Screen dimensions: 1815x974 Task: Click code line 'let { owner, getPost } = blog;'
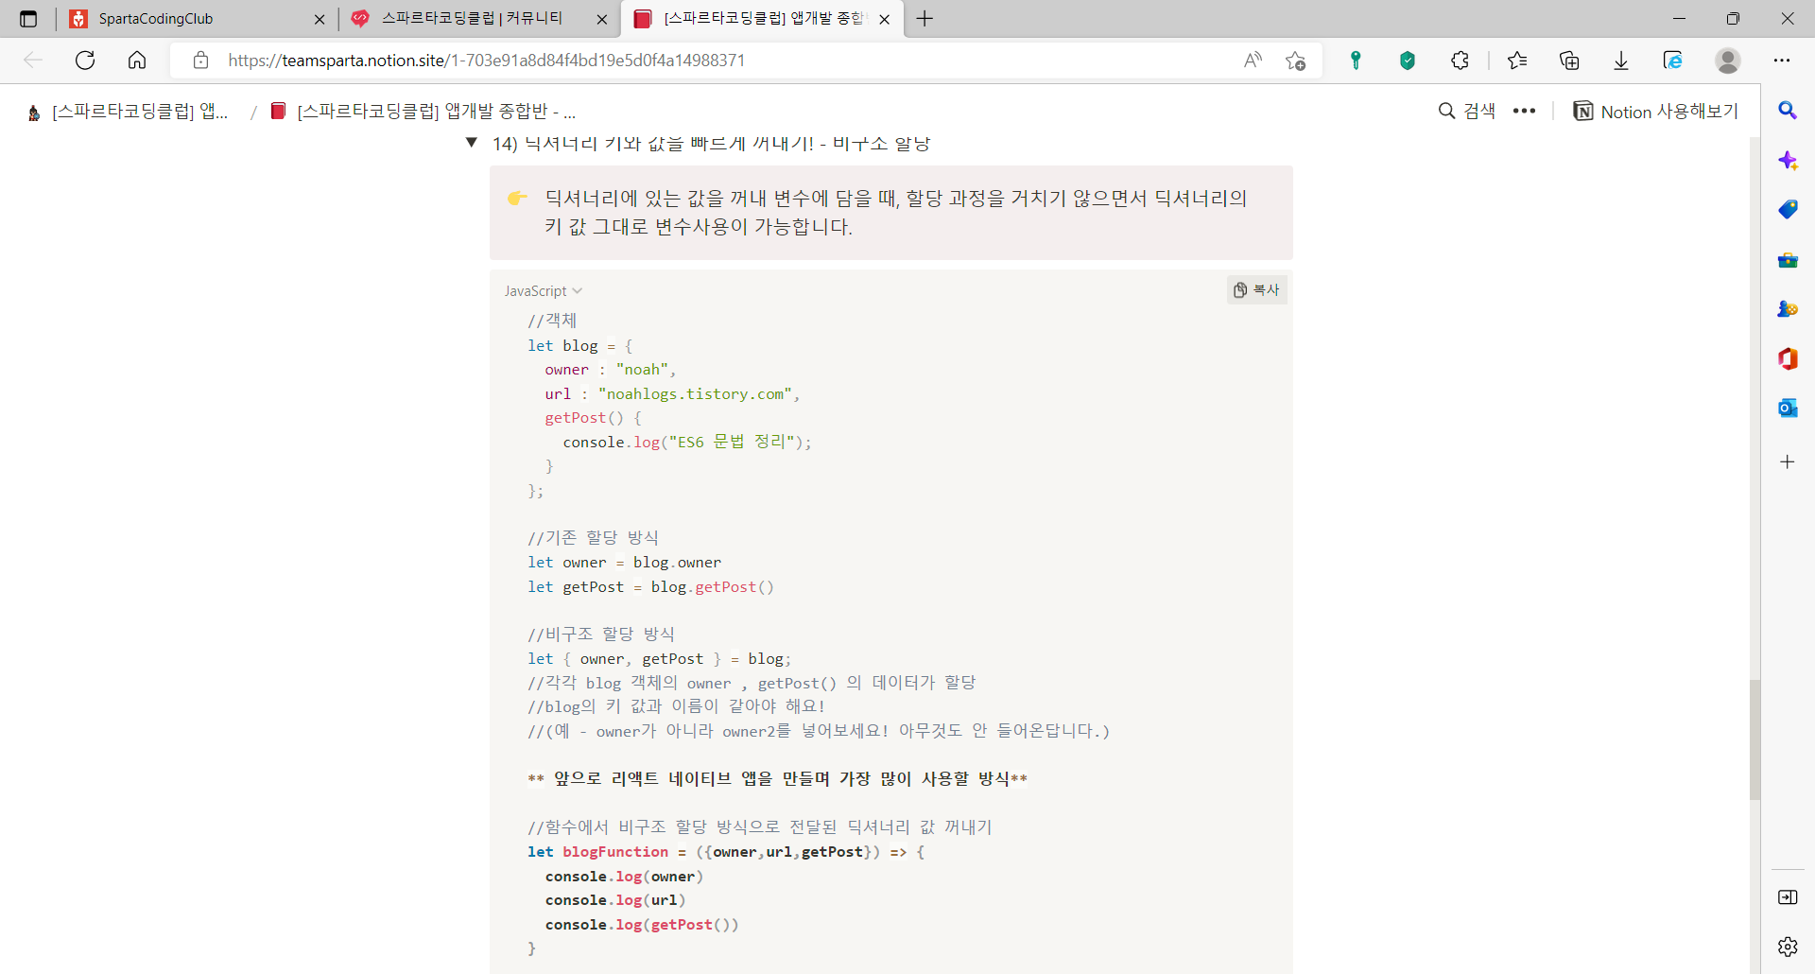[x=660, y=659]
